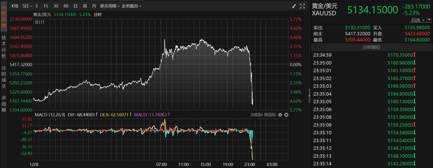This screenshot has width=433, height=168.
Task: Collapse the right quote panel splitter
Action: (309, 95)
